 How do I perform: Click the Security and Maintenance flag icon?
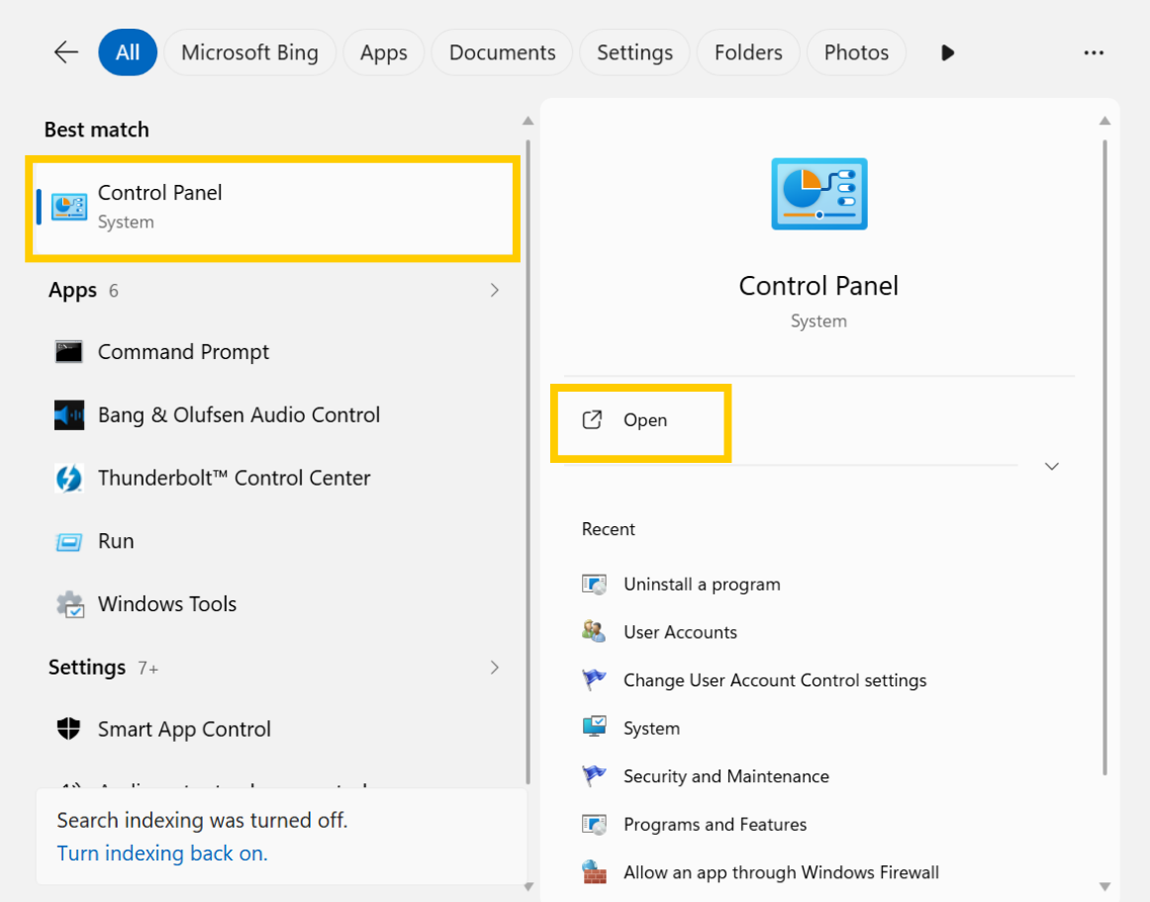(x=594, y=776)
